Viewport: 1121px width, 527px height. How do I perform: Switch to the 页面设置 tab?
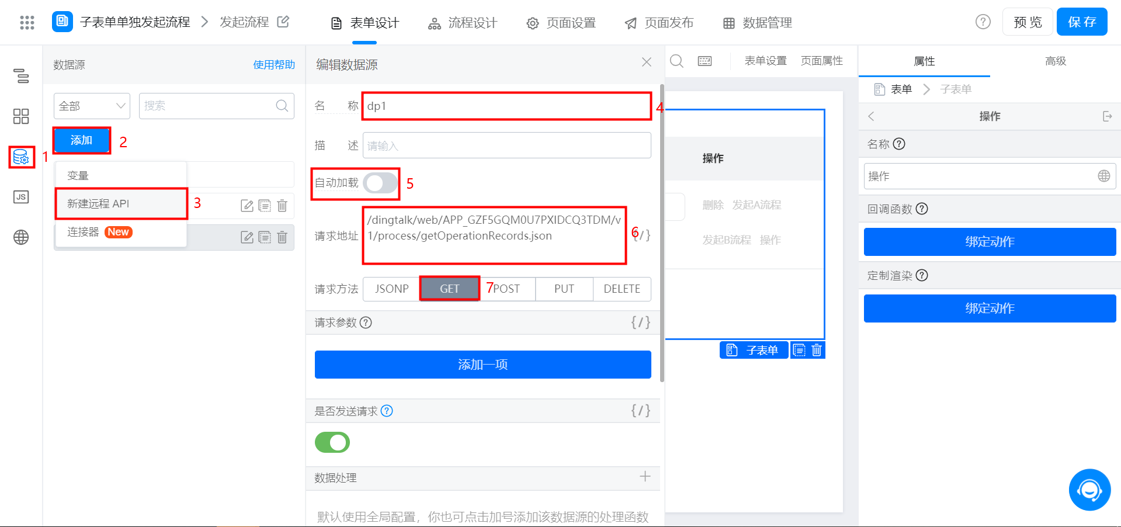coord(561,23)
